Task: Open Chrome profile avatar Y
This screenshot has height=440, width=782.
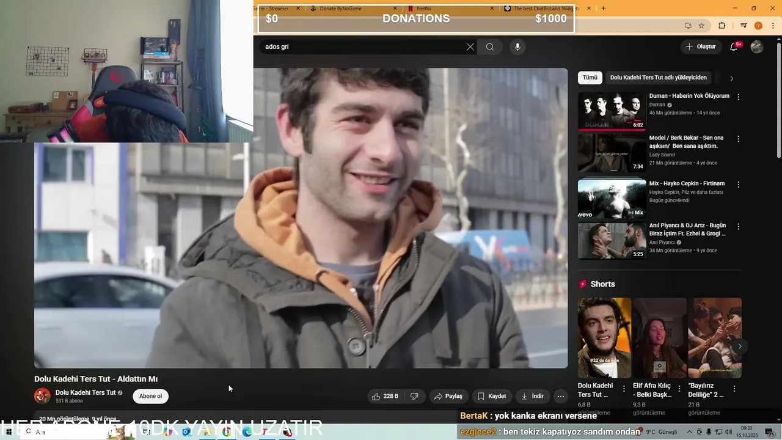Action: 758,26
